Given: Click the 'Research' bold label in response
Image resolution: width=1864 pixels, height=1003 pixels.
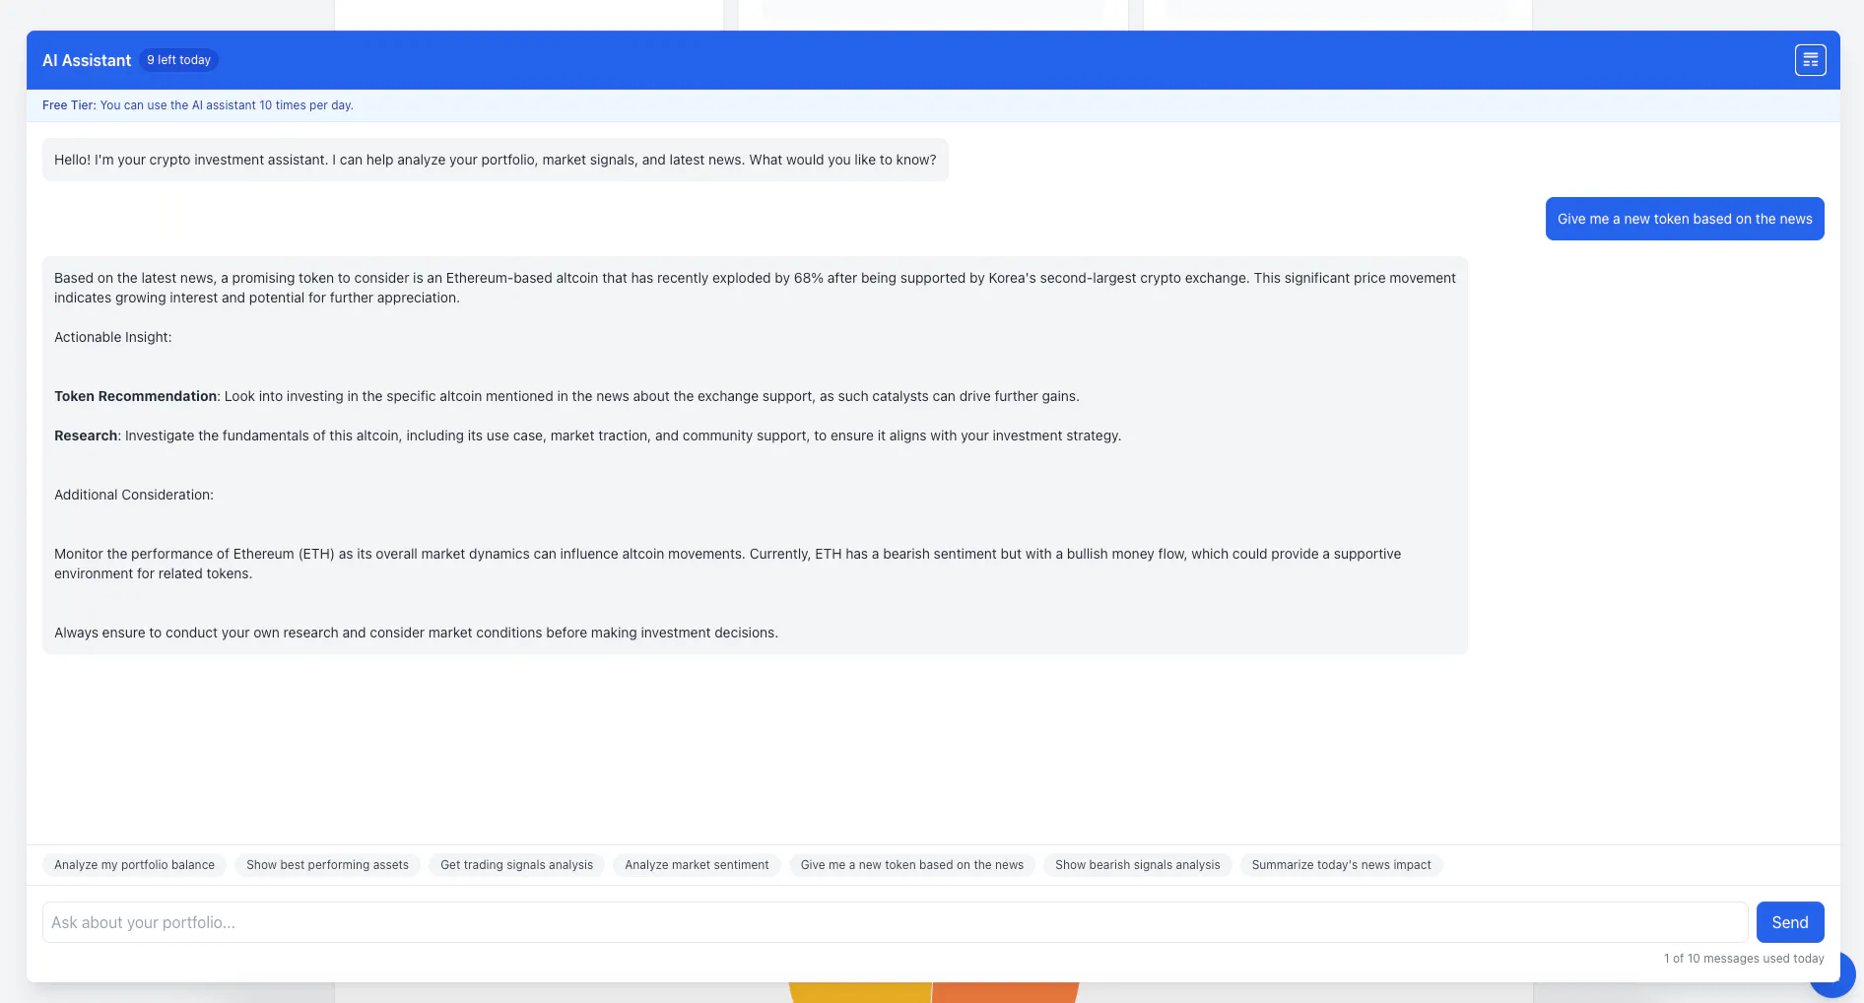Looking at the screenshot, I should coord(86,435).
